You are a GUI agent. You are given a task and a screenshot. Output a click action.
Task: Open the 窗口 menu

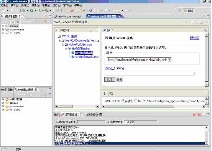(67, 5)
